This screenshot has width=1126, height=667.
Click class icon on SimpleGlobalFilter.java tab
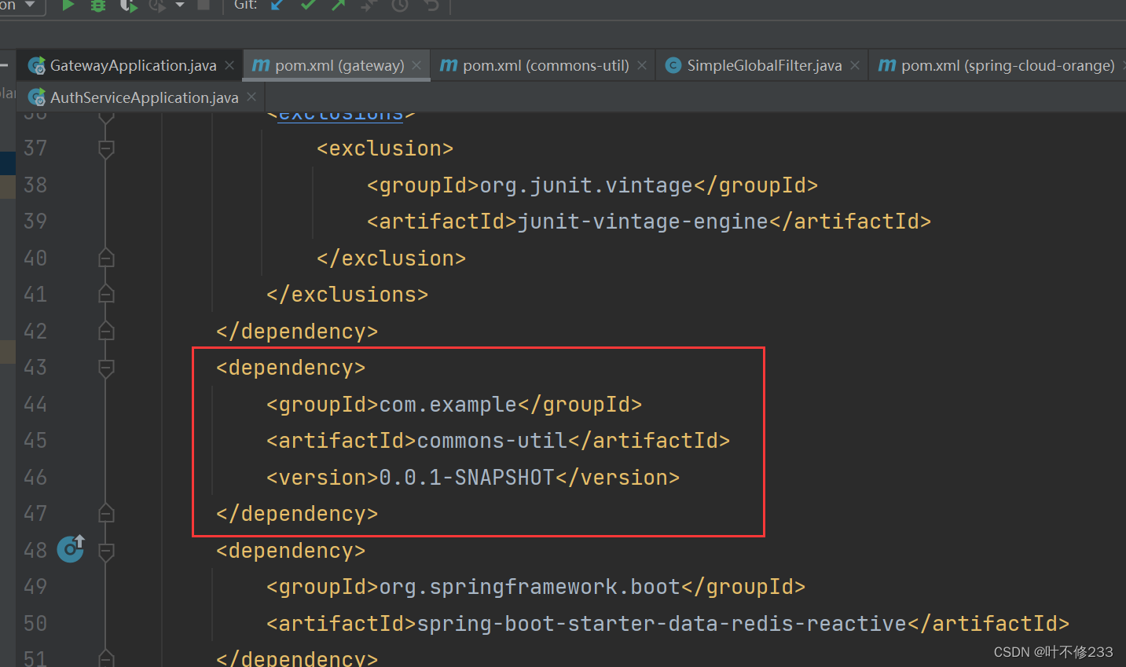(673, 65)
